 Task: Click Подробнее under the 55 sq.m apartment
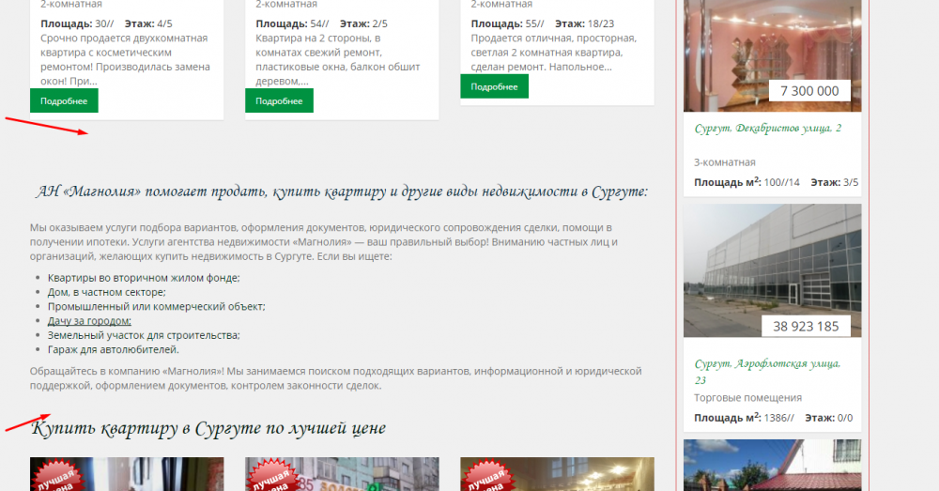(x=494, y=86)
